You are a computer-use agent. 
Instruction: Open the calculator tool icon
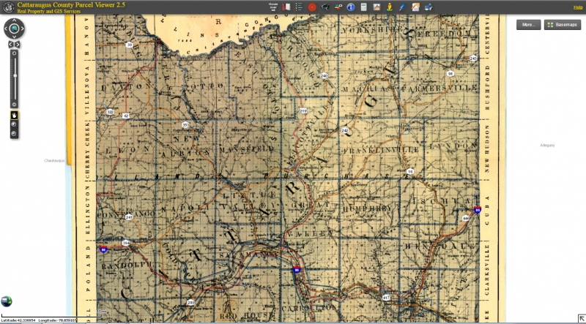tap(363, 7)
